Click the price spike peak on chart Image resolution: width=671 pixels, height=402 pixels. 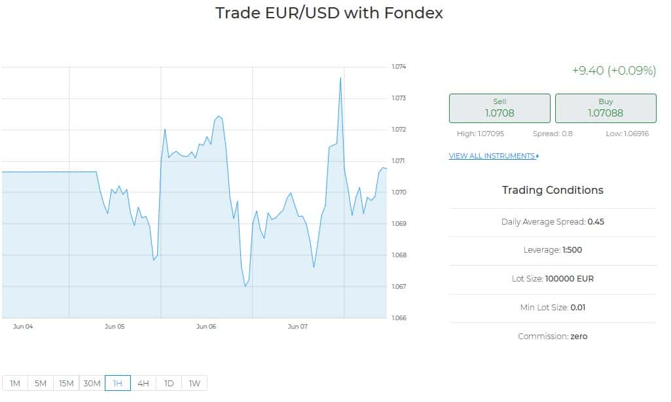(x=340, y=78)
